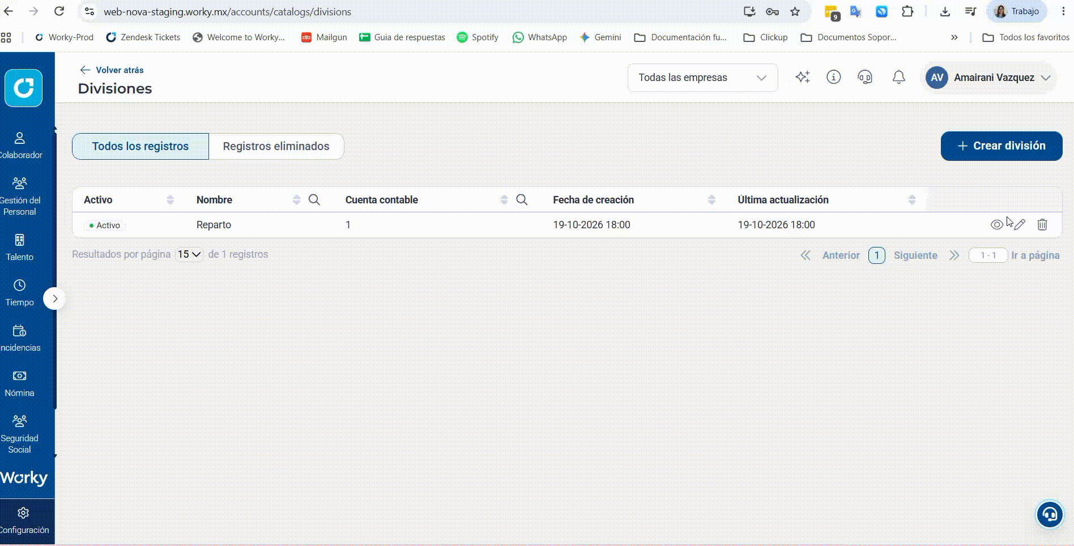Click Anterior pagination link
The image size is (1074, 546).
[841, 255]
